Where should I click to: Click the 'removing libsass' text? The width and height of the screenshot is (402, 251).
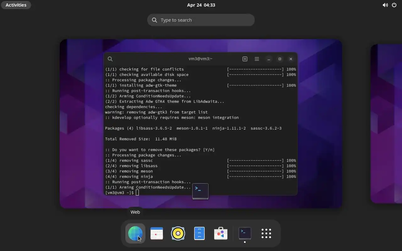139,166
